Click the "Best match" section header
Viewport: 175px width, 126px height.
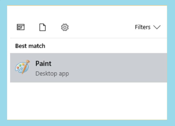[30, 46]
